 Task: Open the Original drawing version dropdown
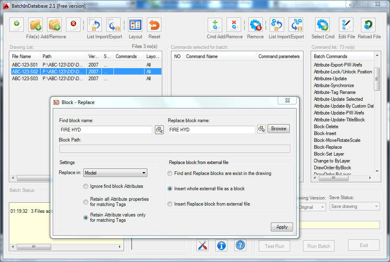click(312, 207)
